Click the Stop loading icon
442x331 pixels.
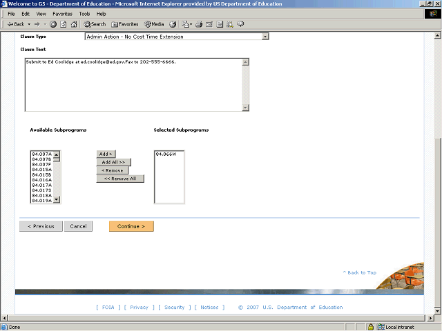tap(53, 25)
